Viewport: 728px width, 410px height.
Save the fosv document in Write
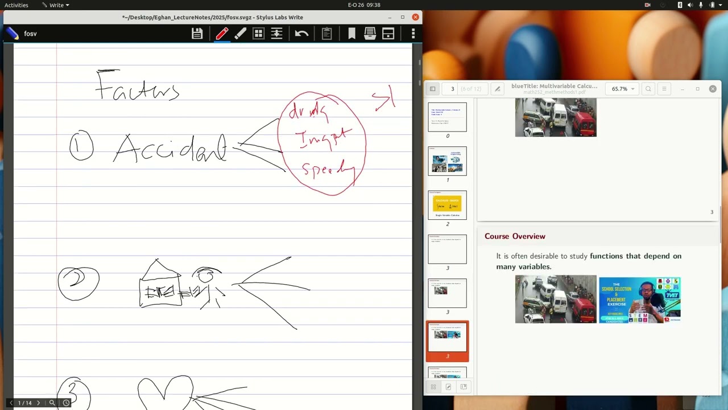click(x=197, y=34)
